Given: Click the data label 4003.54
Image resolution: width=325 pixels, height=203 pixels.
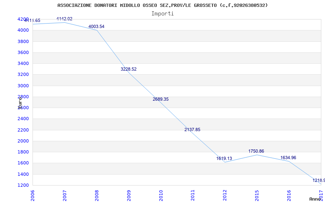Looking at the screenshot, I should pyautogui.click(x=96, y=26).
